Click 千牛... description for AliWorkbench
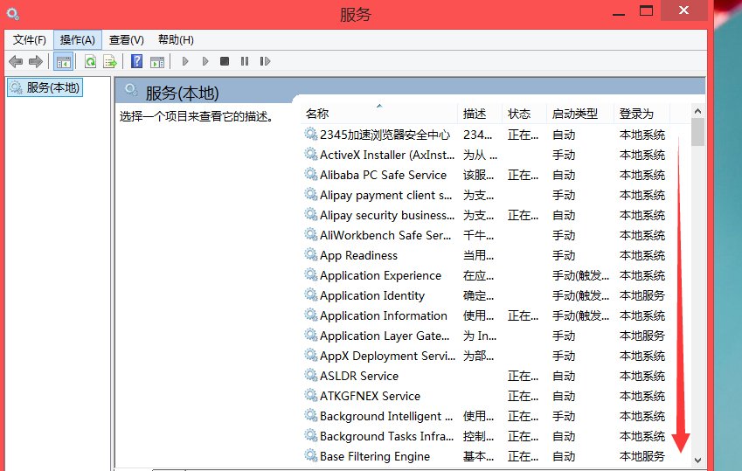 pyautogui.click(x=478, y=235)
